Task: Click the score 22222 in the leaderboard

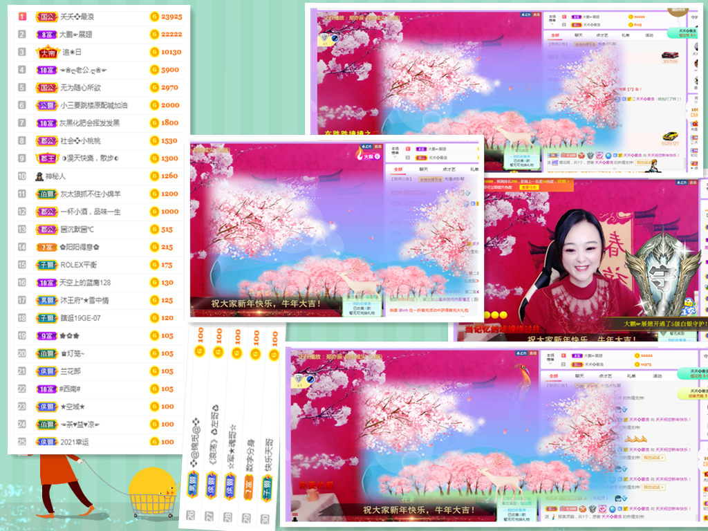Action: 171,35
